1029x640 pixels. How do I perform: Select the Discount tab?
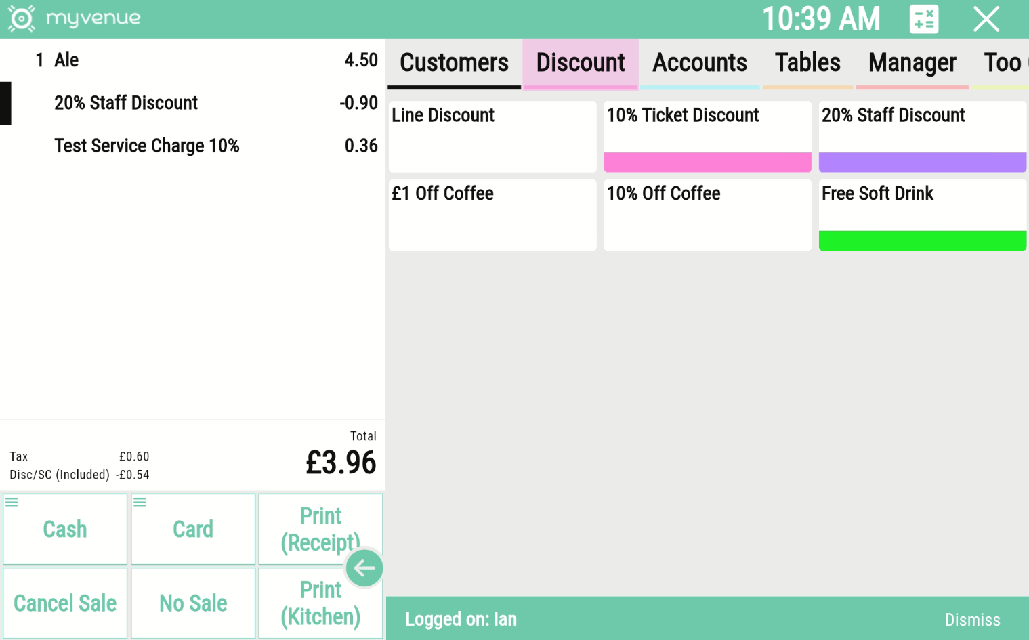tap(581, 62)
